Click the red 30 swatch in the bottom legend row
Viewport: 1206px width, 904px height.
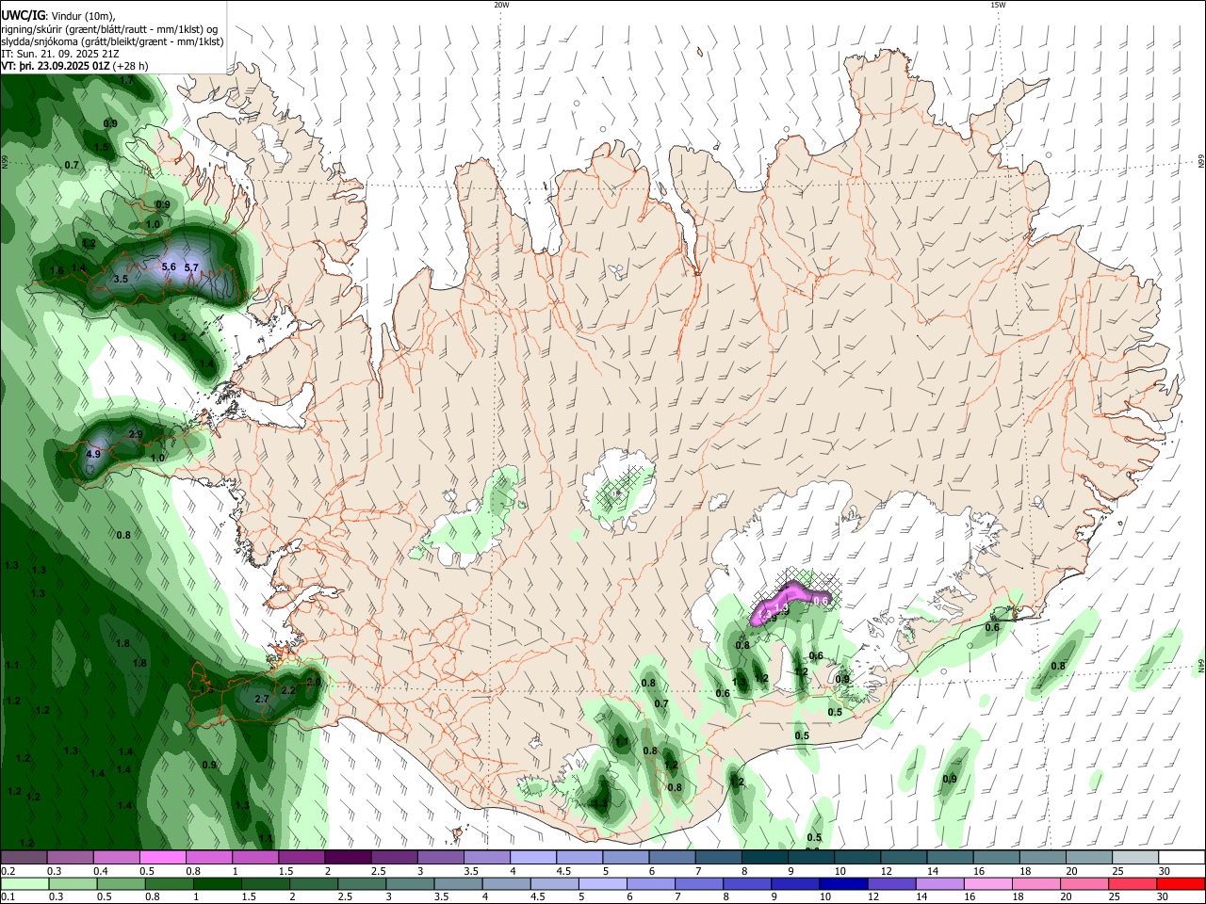point(1182,883)
